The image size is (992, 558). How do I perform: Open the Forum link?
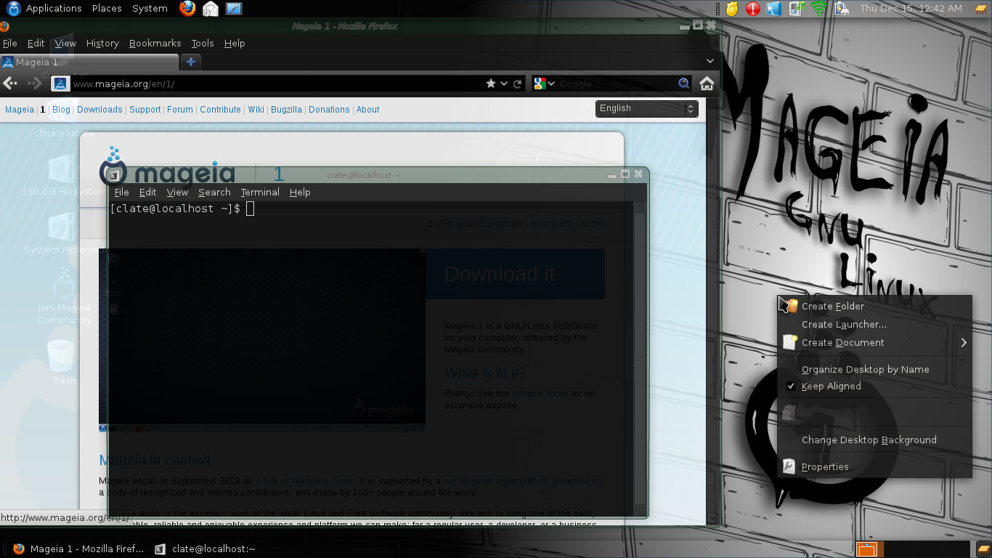[x=180, y=110]
